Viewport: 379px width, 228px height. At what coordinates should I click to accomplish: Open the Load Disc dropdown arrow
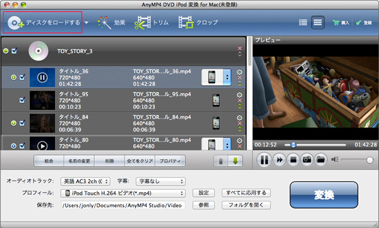(87, 23)
